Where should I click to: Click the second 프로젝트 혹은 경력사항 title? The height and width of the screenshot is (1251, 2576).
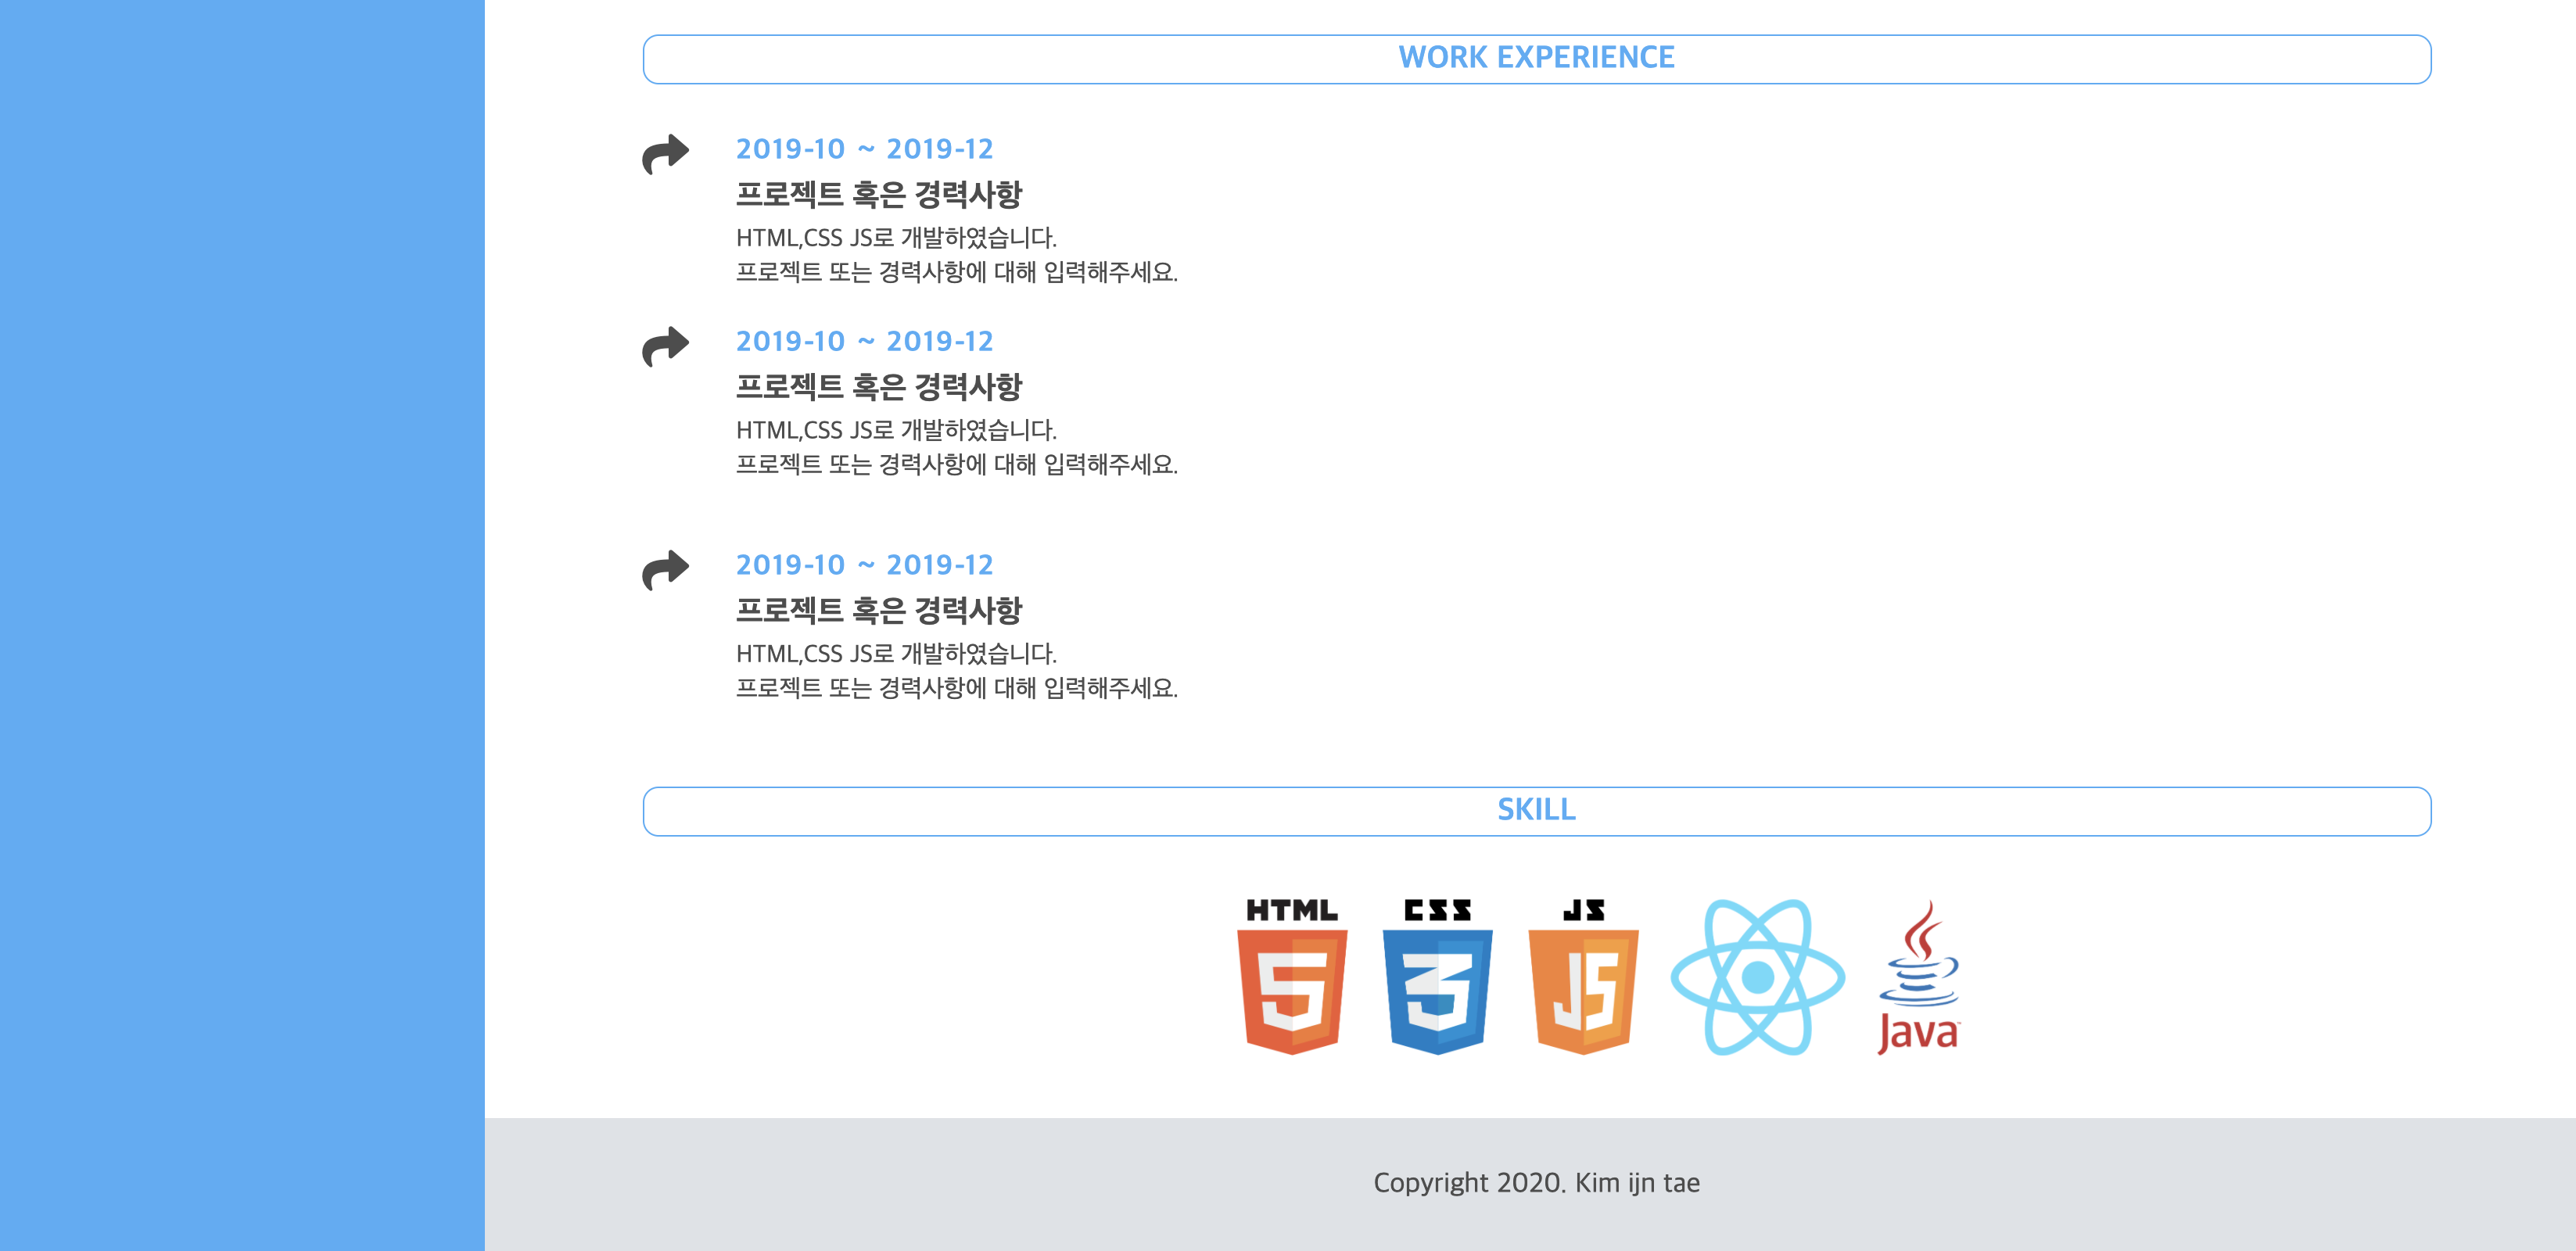tap(878, 386)
